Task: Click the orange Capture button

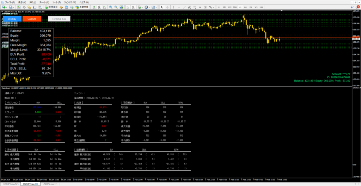Action: (x=32, y=19)
